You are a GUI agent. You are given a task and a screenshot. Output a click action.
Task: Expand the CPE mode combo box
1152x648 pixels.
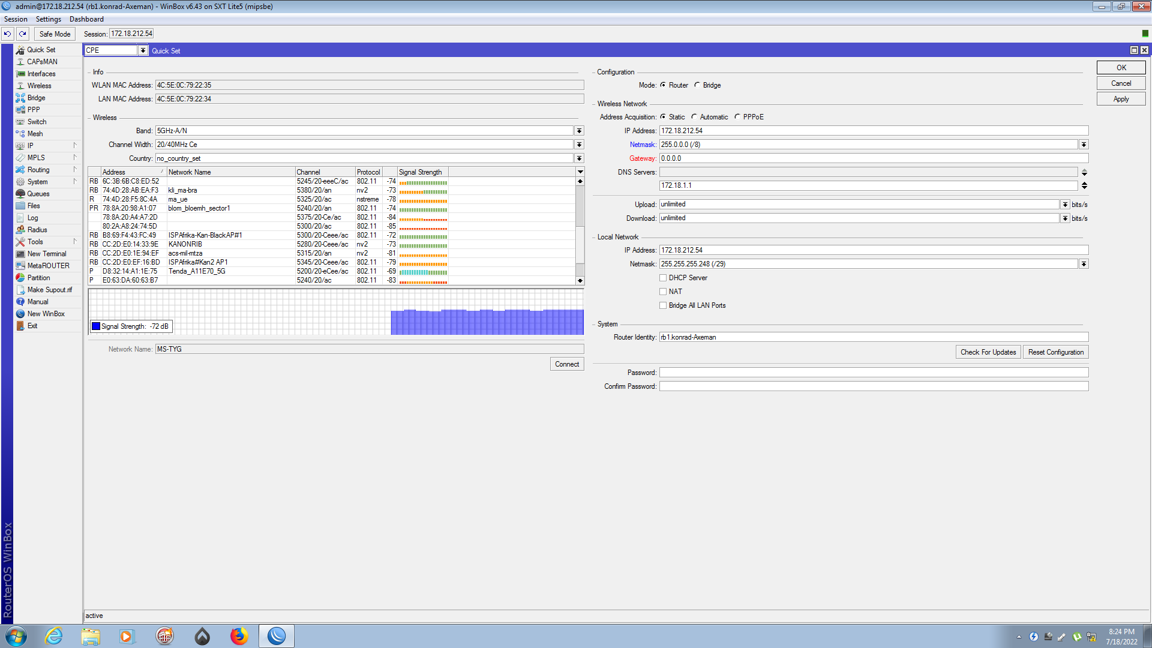pyautogui.click(x=143, y=50)
